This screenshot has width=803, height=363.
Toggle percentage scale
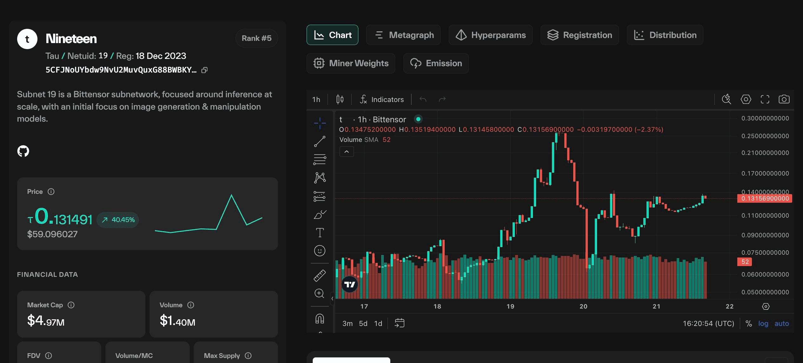coord(749,323)
